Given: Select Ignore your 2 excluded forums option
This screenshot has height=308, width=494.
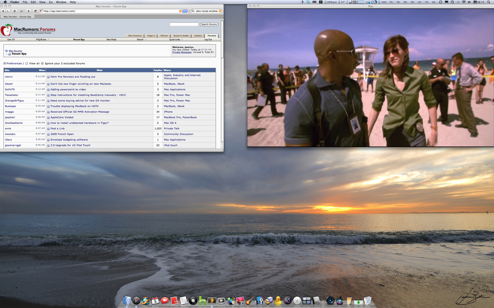Looking at the screenshot, I should pyautogui.click(x=42, y=64).
